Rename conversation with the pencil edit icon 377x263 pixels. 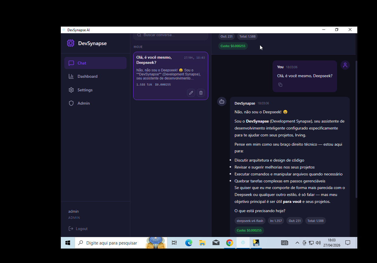[x=191, y=93]
